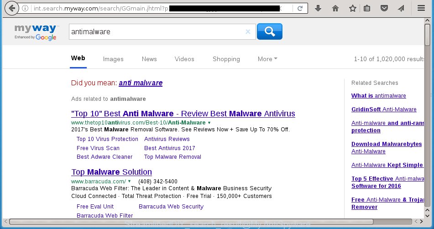Open related search 'Free Anti-Malware & Trojan Remover'
This screenshot has height=229, width=434.
coord(387,203)
